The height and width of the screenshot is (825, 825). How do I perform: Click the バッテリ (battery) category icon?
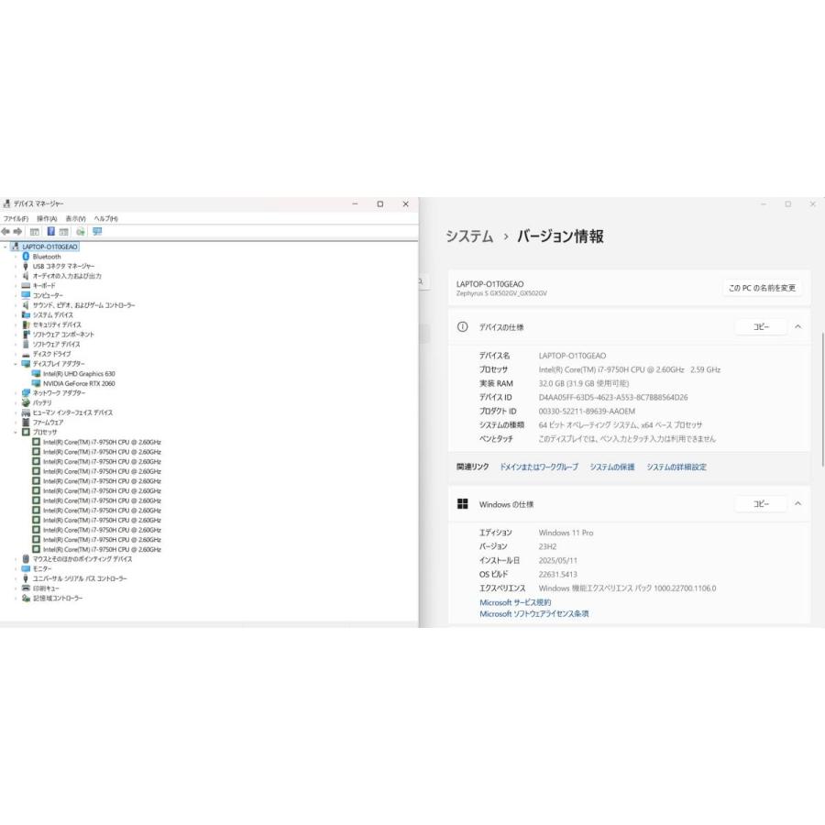pos(26,402)
